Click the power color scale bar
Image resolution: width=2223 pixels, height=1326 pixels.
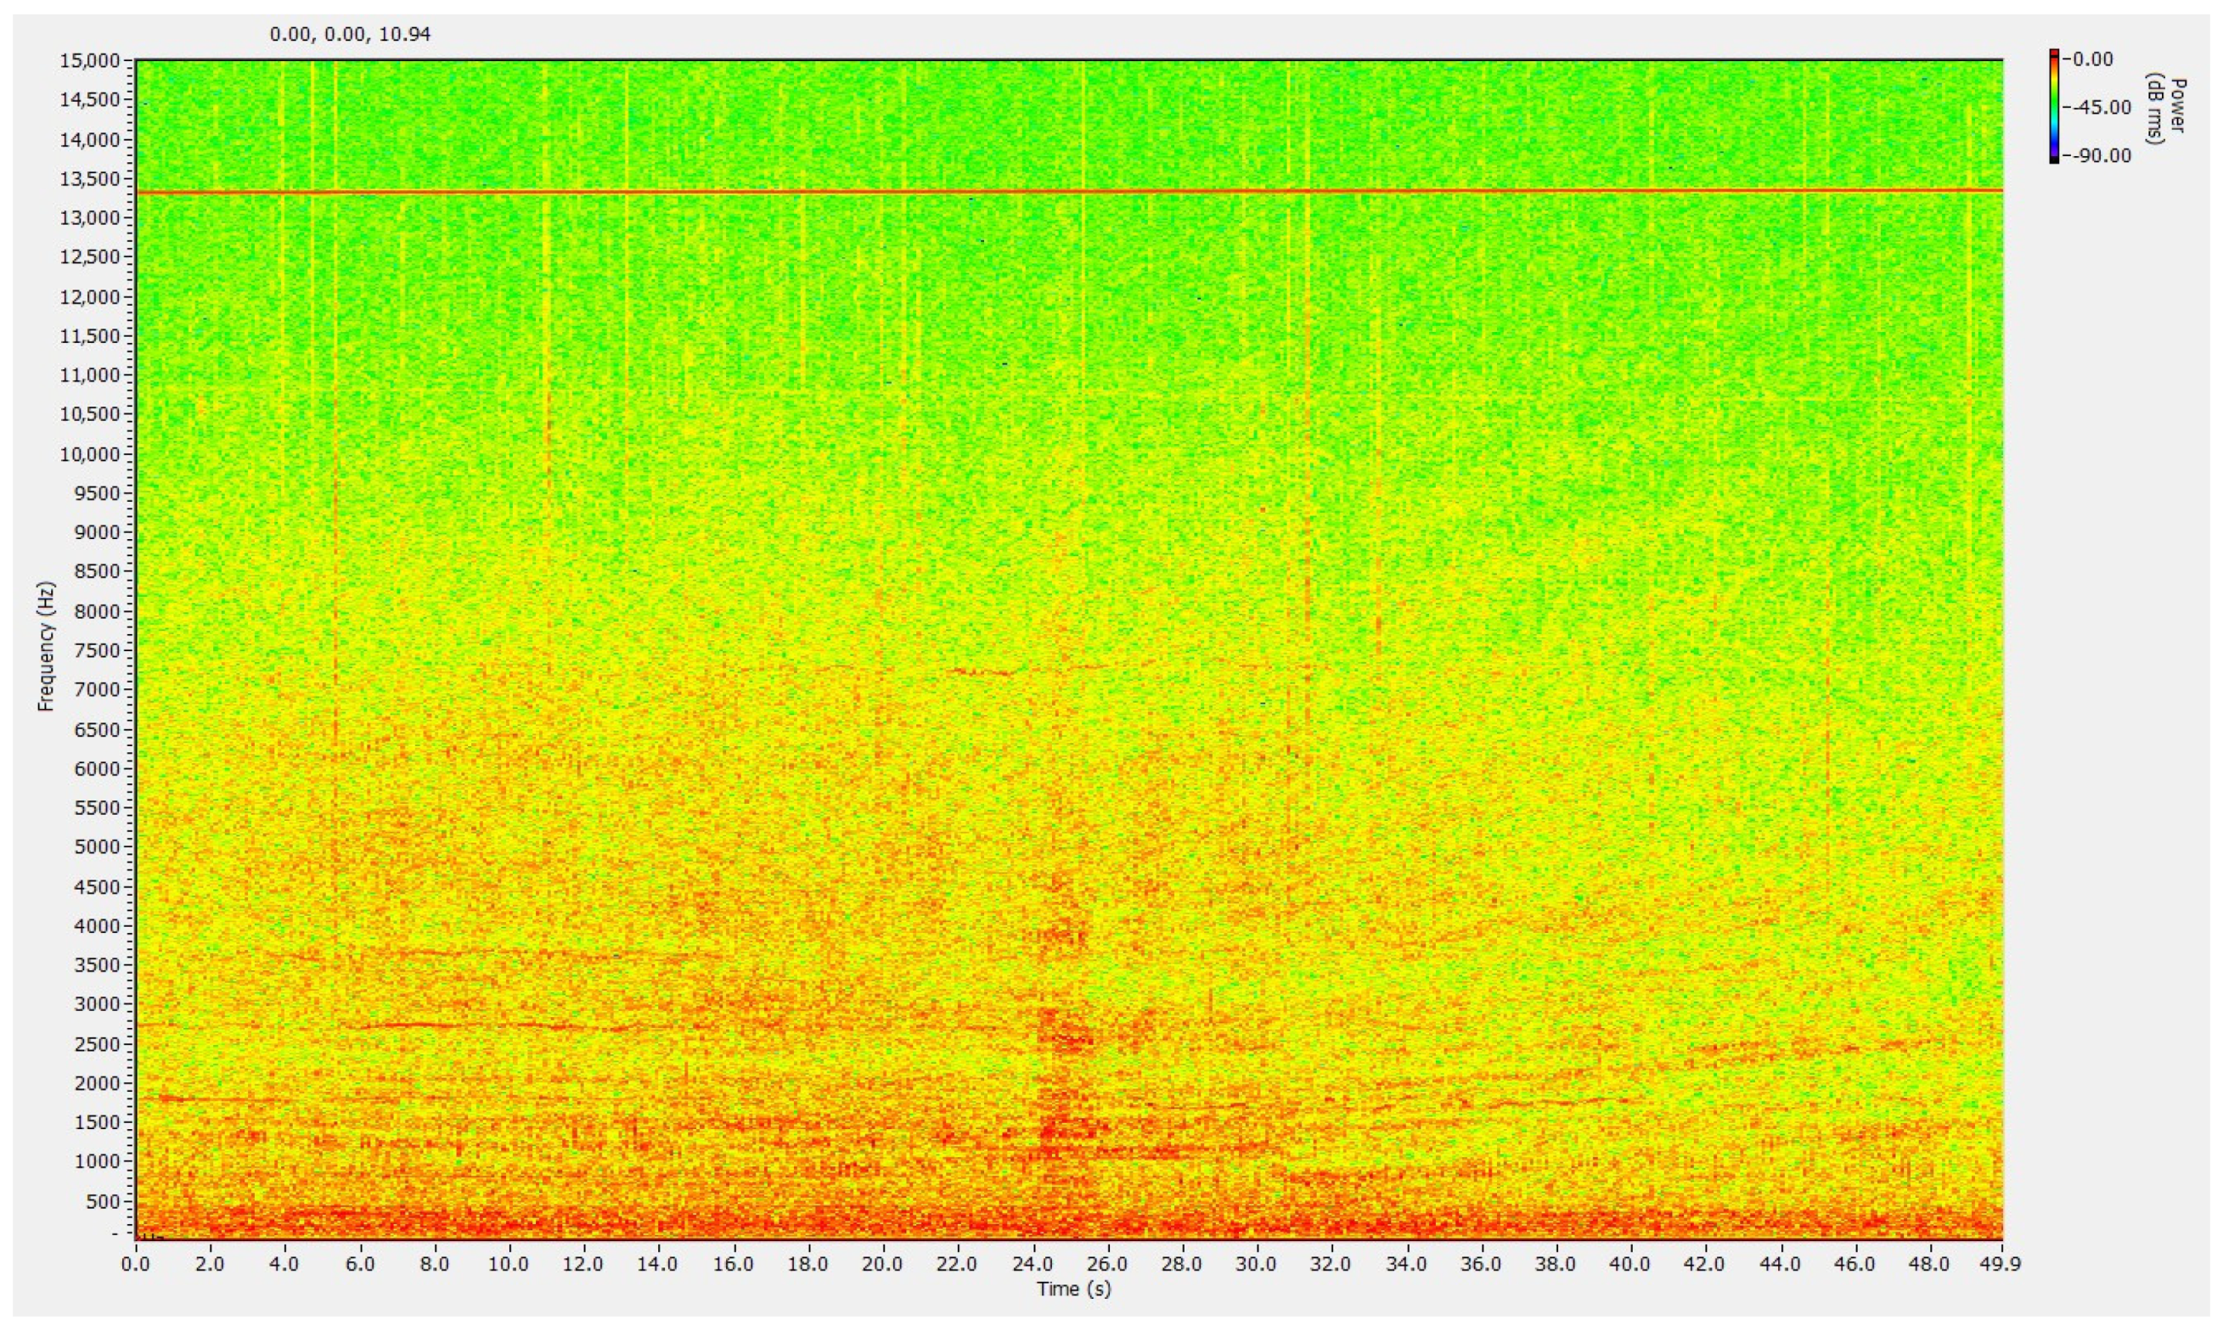[x=2054, y=106]
